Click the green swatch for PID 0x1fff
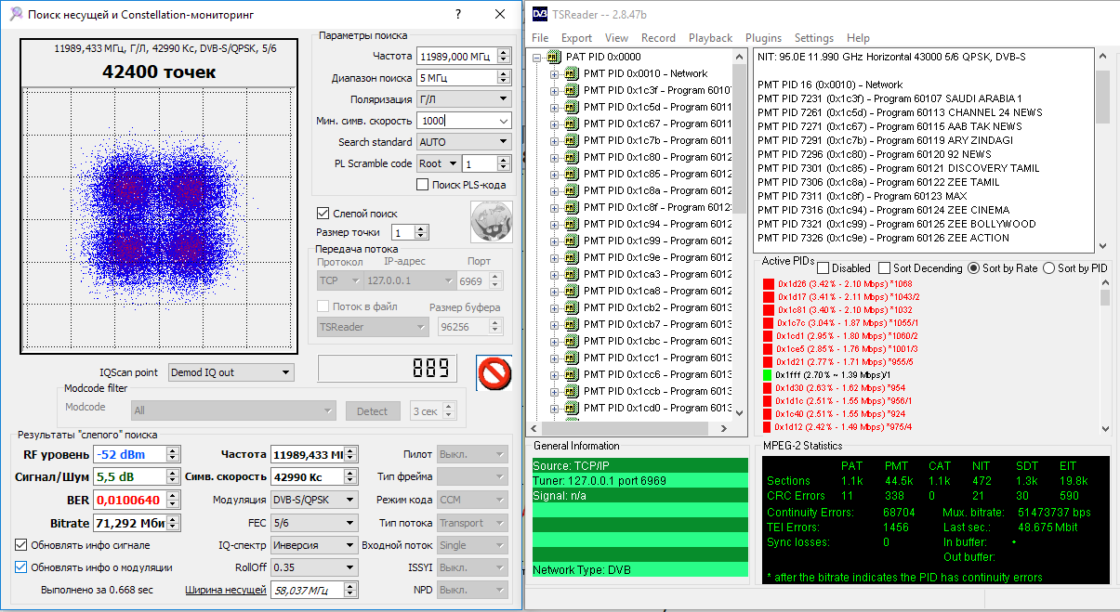The height and width of the screenshot is (612, 1120). [769, 374]
